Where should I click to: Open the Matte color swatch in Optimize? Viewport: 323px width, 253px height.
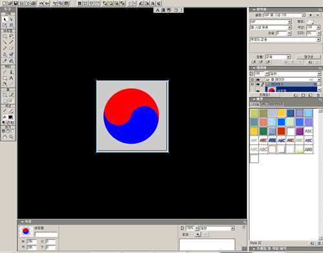click(310, 21)
